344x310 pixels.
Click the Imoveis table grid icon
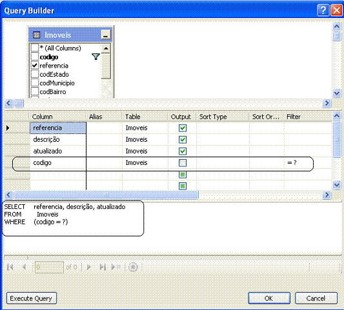pos(36,35)
